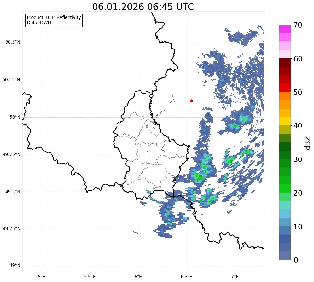Click the 6°E longitude label
This screenshot has width=314, height=282.
click(138, 277)
